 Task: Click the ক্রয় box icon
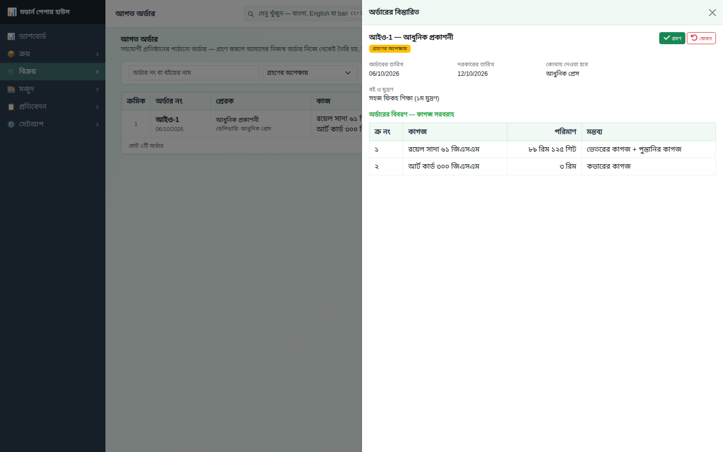11,54
